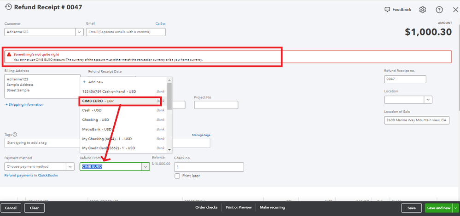Click the Cancel button

11,208
